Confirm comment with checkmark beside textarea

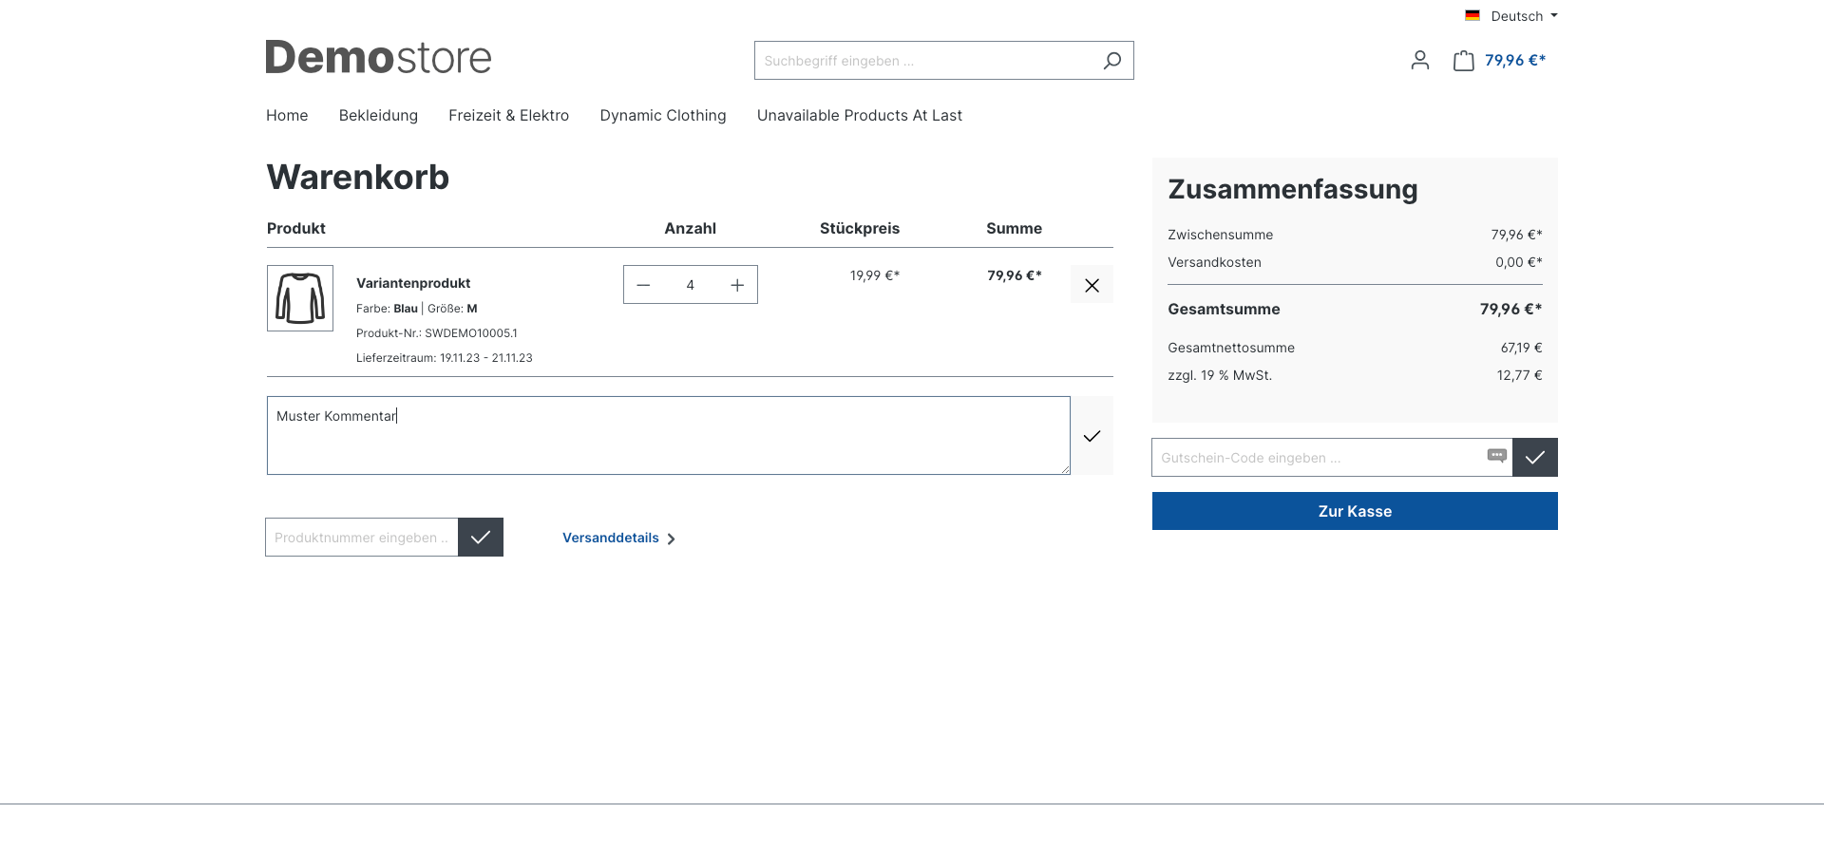(1092, 436)
